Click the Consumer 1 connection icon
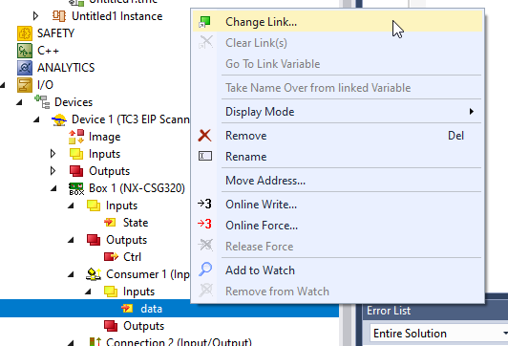The height and width of the screenshot is (346, 508). (94, 274)
